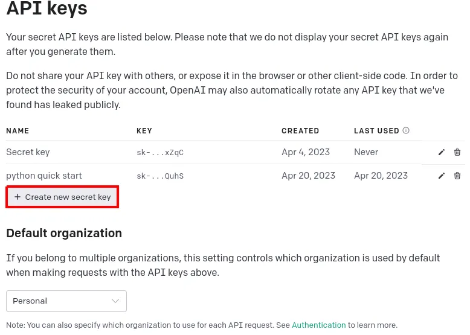Edit the python quick start key

click(x=441, y=176)
